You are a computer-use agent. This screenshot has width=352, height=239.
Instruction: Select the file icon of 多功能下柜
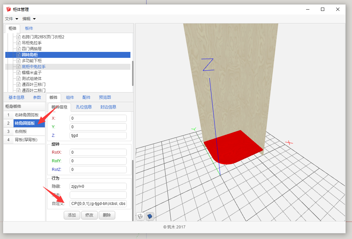point(19,61)
